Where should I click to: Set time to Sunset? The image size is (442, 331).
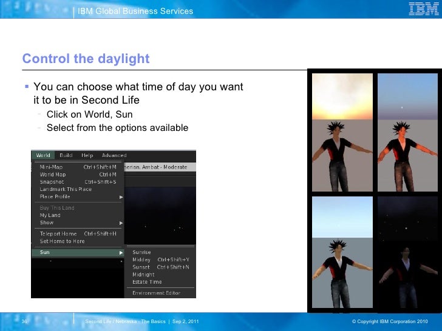pyautogui.click(x=160, y=267)
